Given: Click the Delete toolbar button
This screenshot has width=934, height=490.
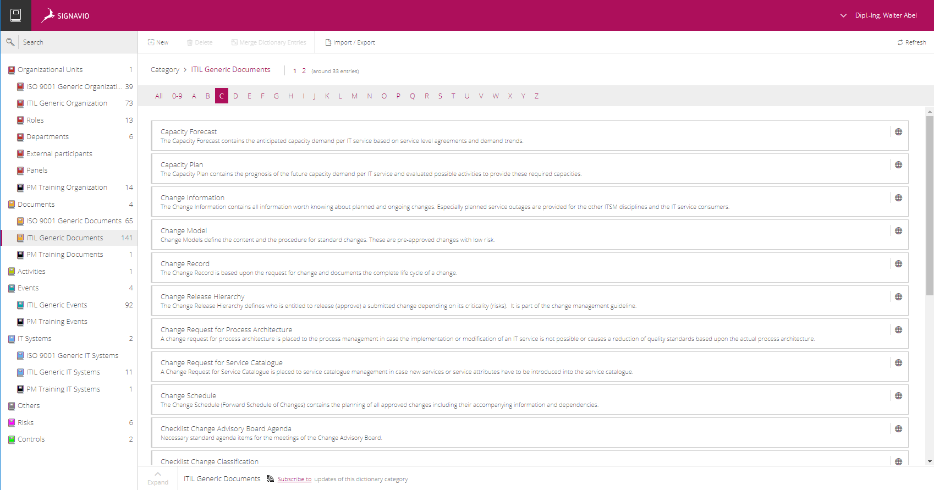Looking at the screenshot, I should point(200,42).
